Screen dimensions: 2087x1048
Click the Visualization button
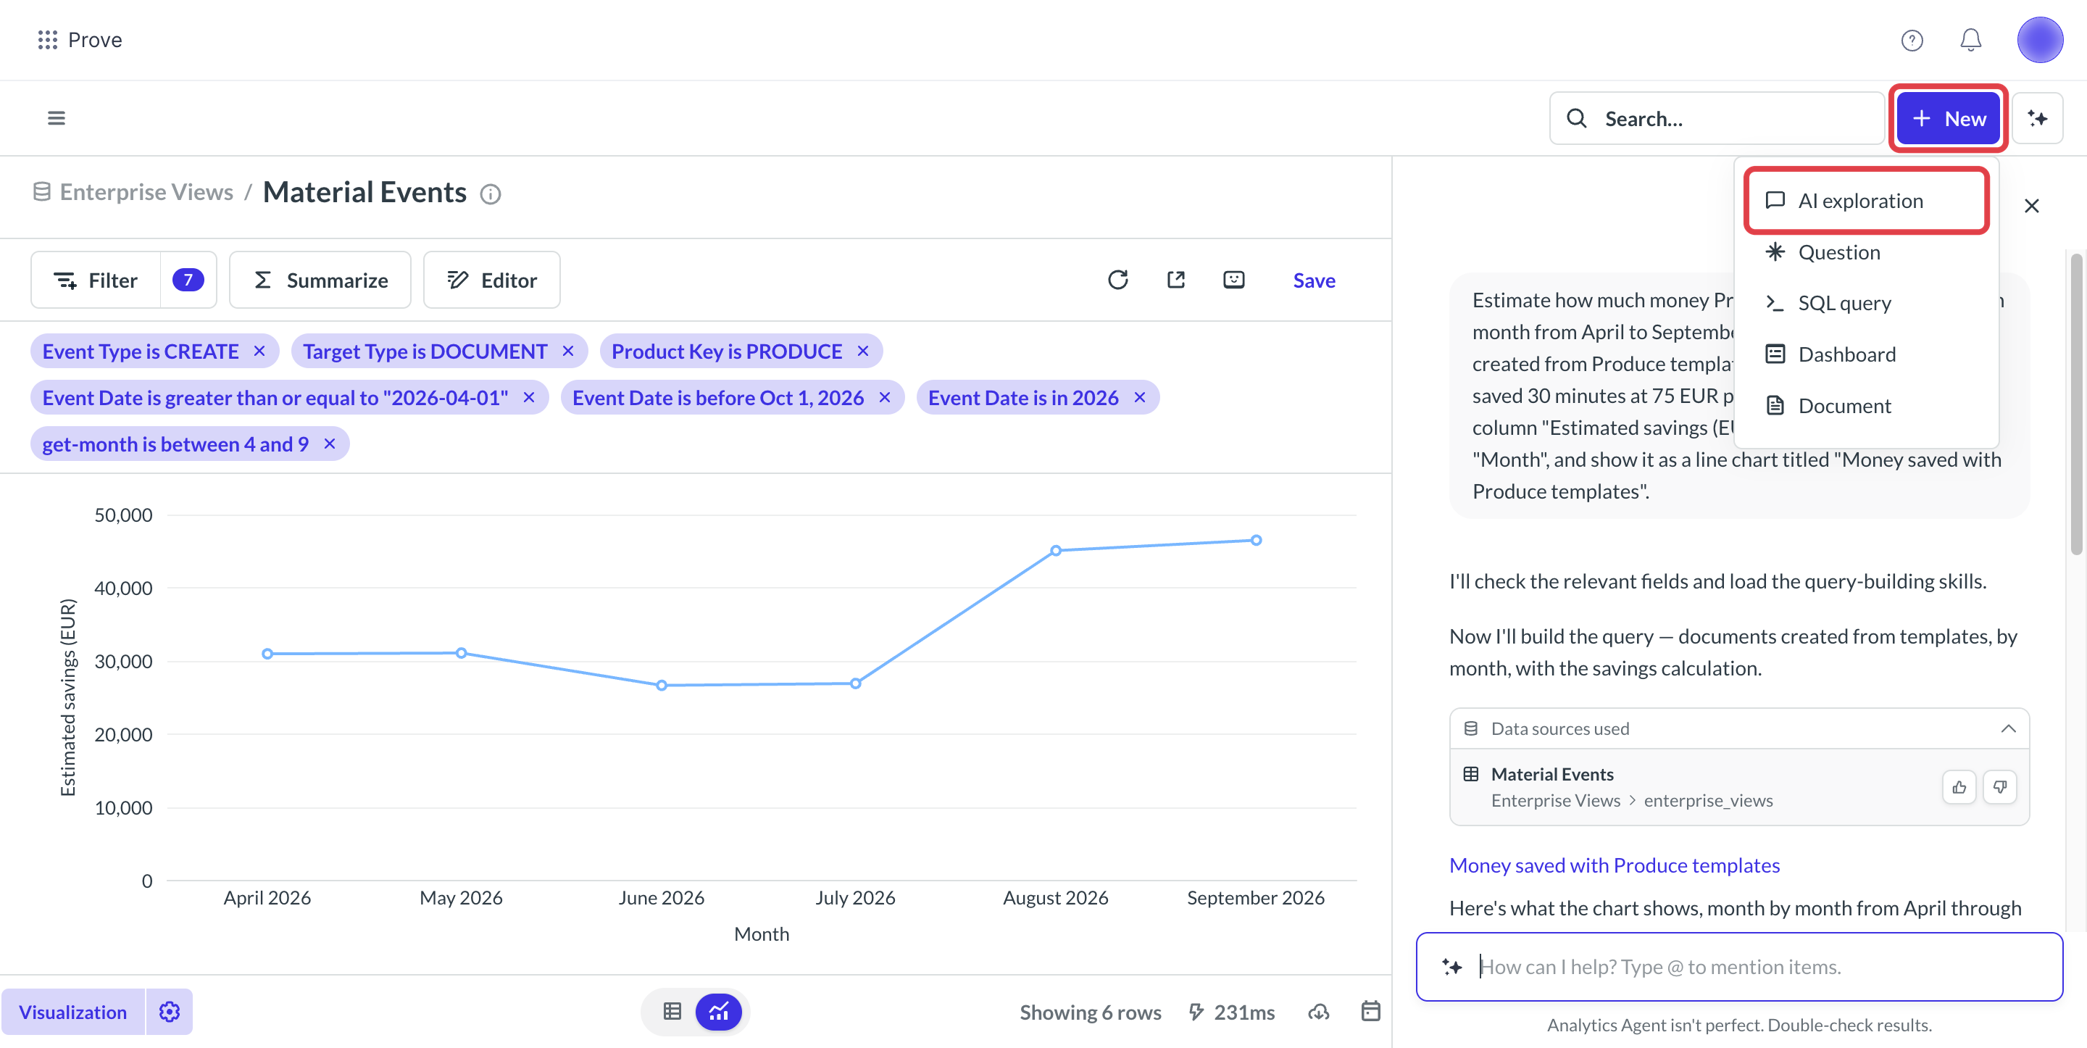(73, 1012)
